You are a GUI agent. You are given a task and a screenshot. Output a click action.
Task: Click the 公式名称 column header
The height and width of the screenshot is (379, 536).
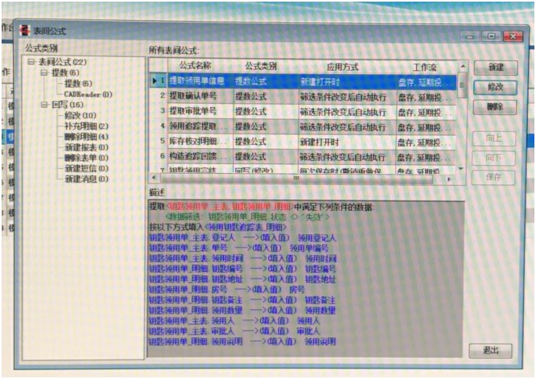(196, 65)
